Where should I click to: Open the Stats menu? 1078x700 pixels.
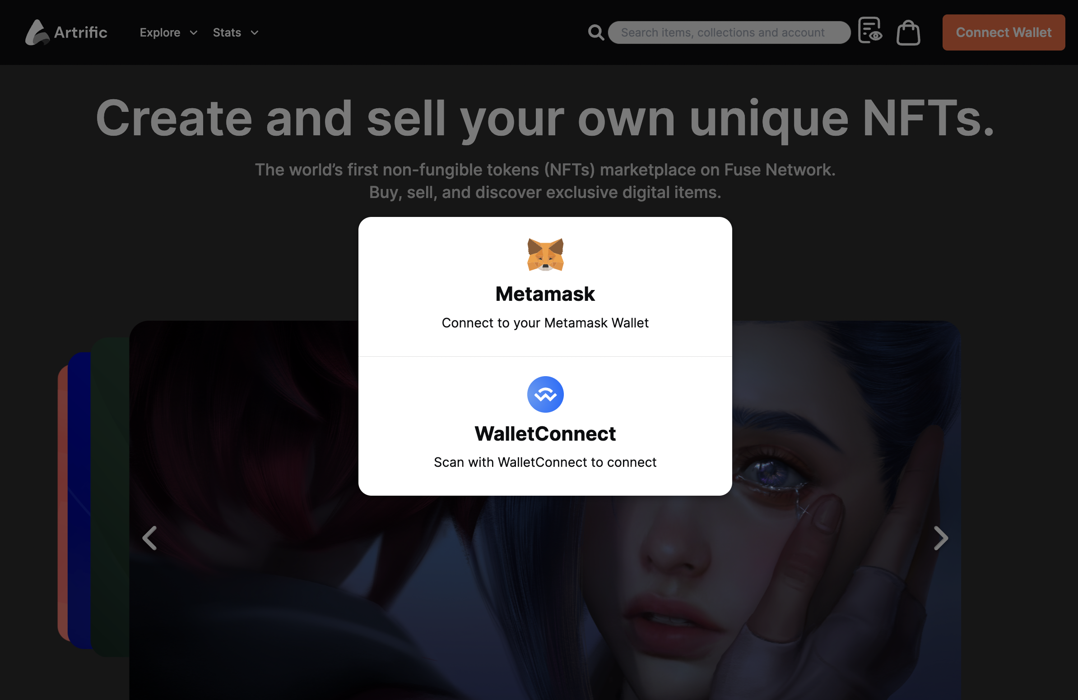click(x=227, y=32)
